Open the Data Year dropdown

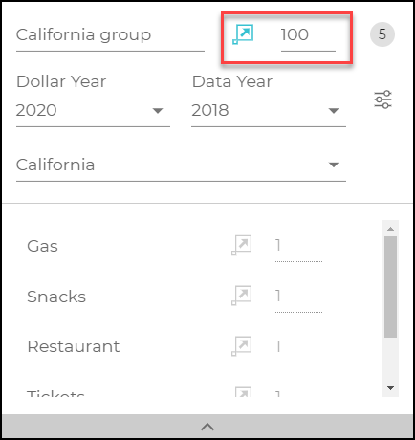pyautogui.click(x=269, y=111)
